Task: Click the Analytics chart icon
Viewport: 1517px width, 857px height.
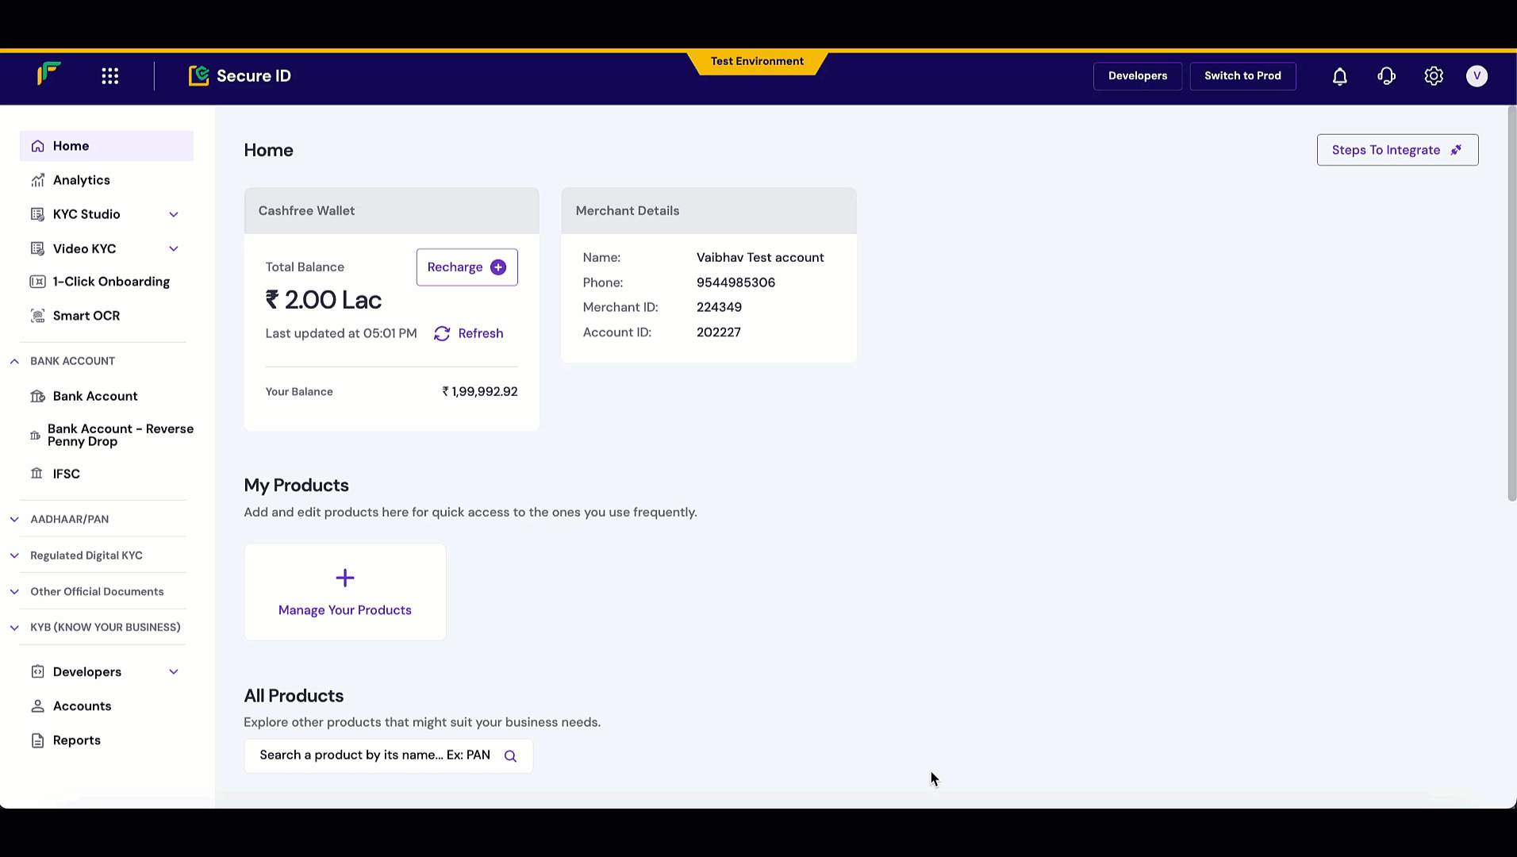Action: point(37,180)
